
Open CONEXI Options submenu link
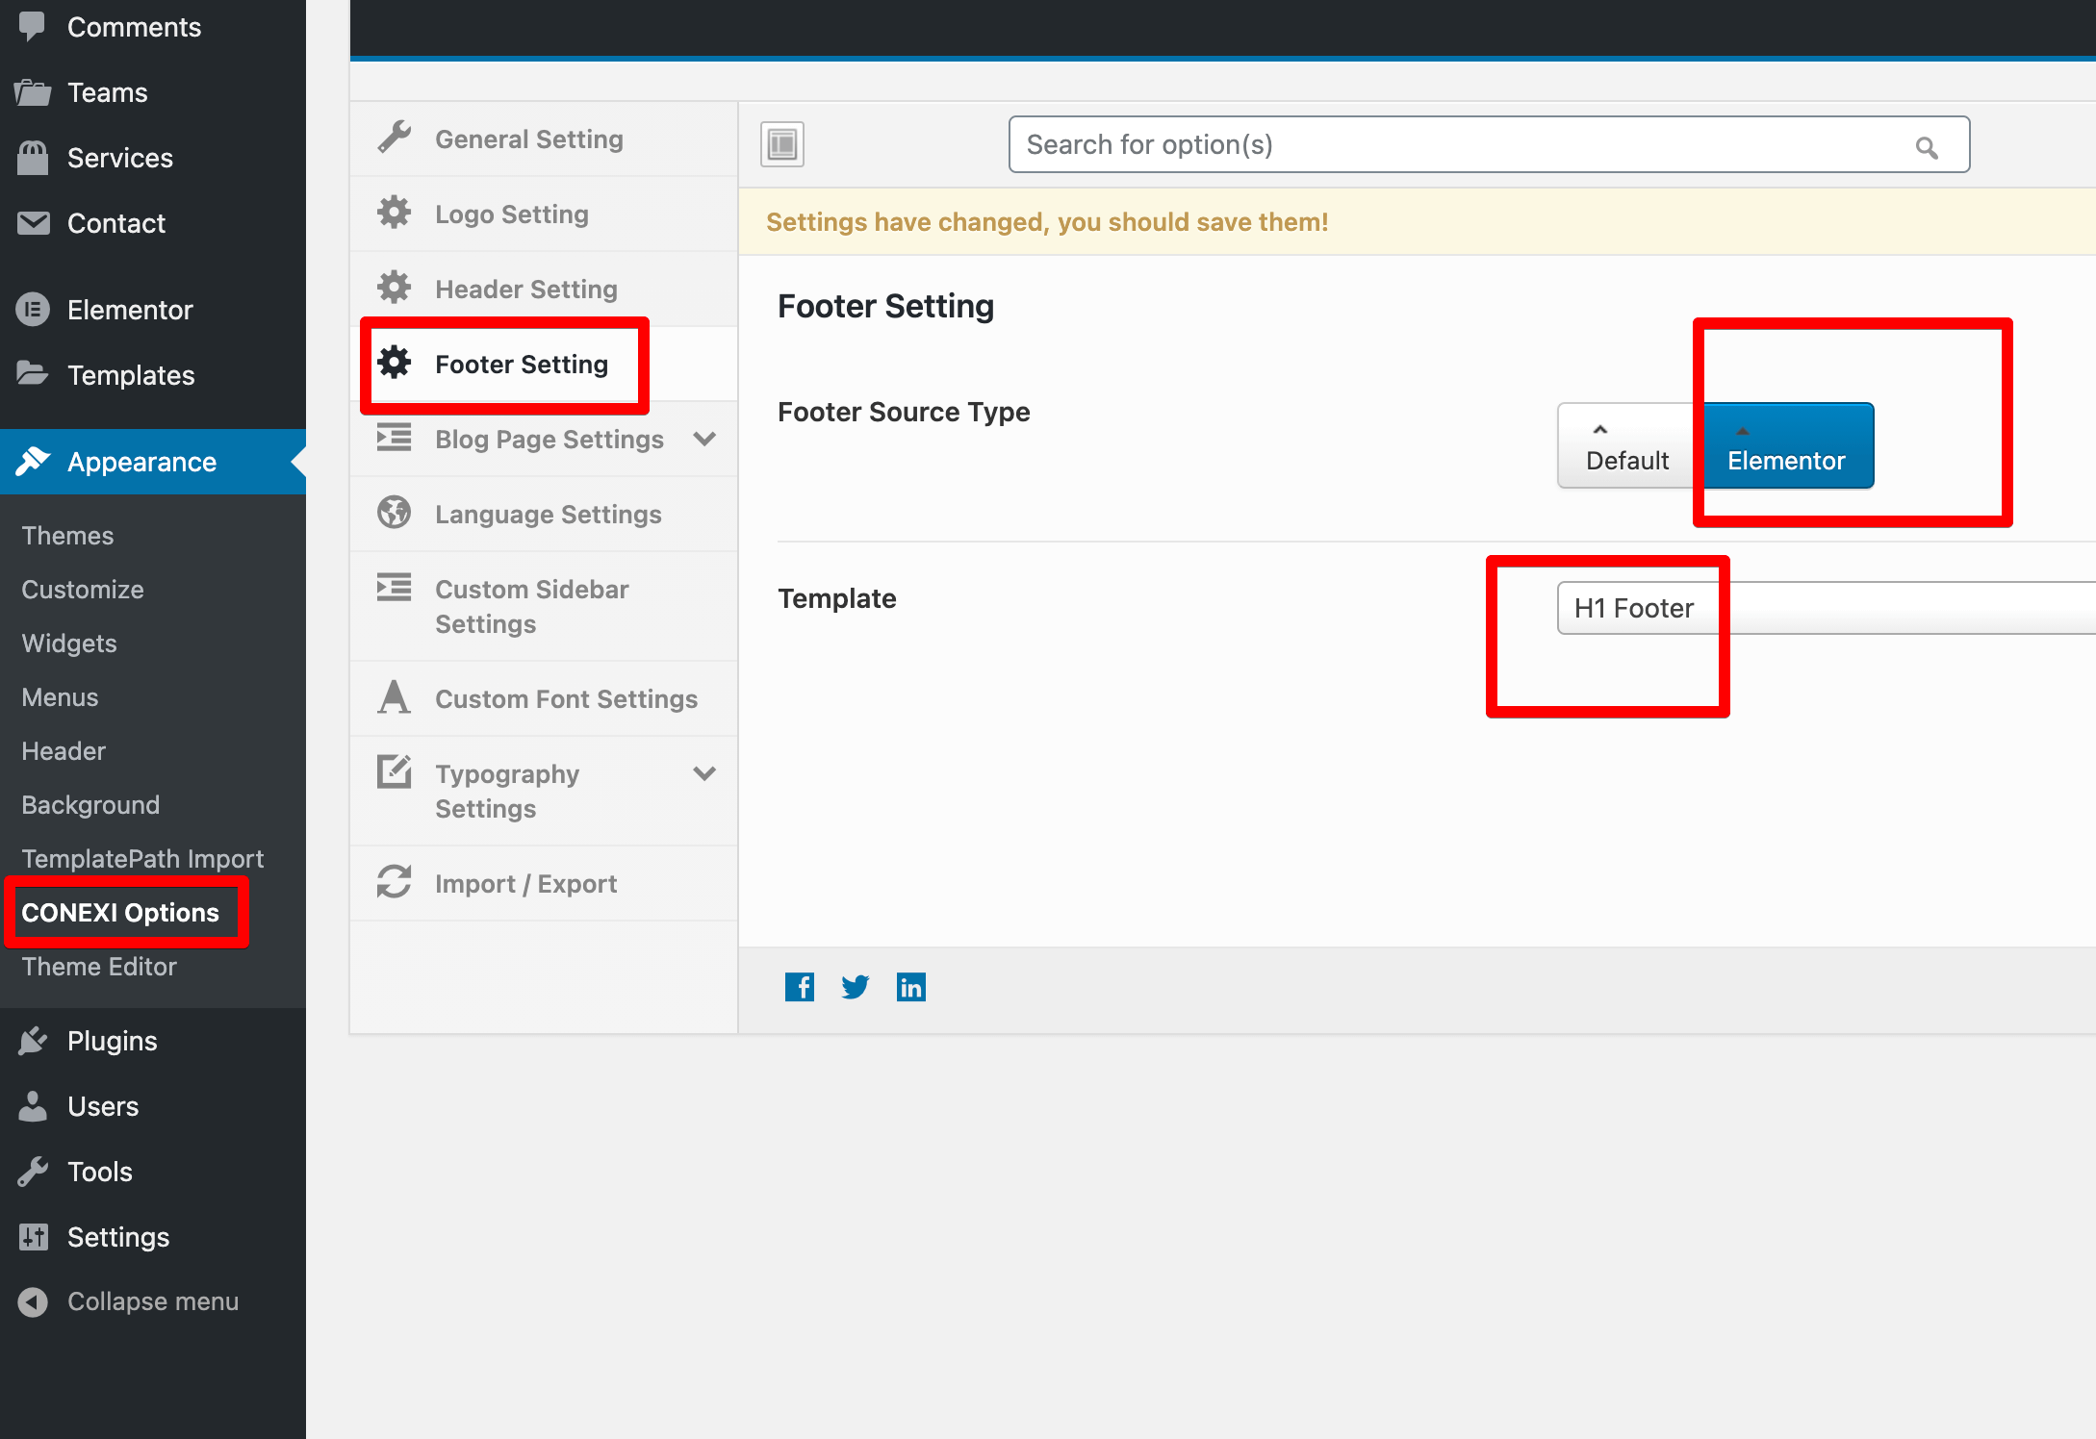tap(120, 912)
